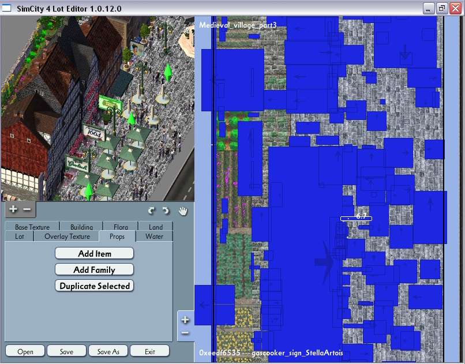
Task: Restore down the Lot Editor window
Action: tap(441, 8)
